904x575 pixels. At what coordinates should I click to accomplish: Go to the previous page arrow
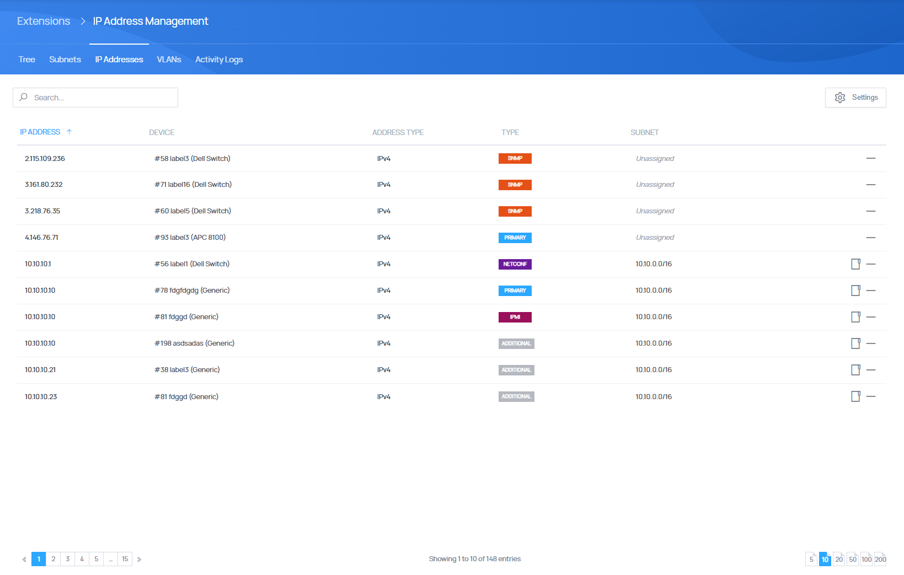pyautogui.click(x=24, y=559)
